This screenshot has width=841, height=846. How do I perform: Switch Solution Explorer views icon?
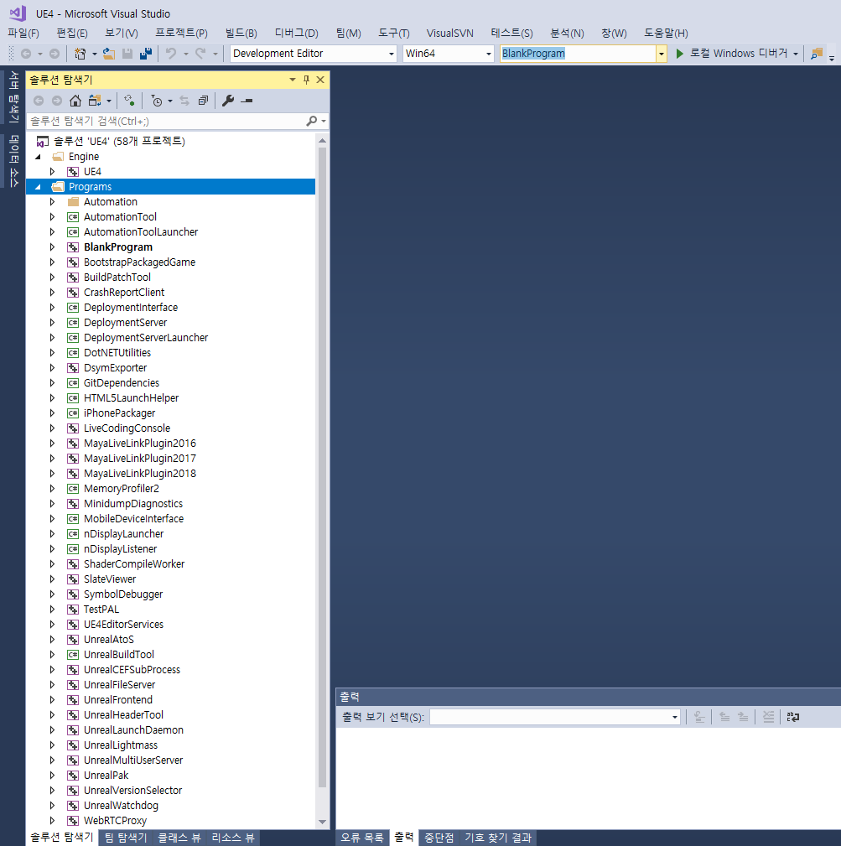pos(96,101)
